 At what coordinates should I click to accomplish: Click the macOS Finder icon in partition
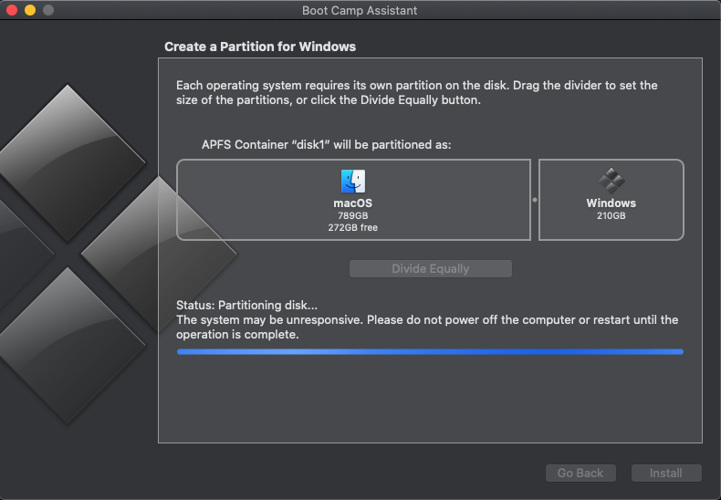[352, 181]
